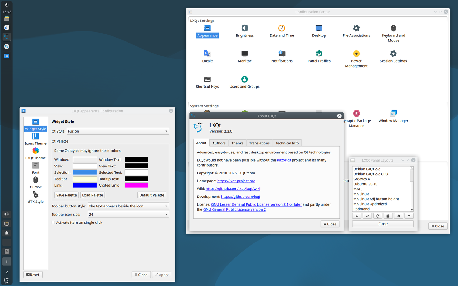The height and width of the screenshot is (286, 458).
Task: Open the Toolbar button style dropdown
Action: point(128,206)
